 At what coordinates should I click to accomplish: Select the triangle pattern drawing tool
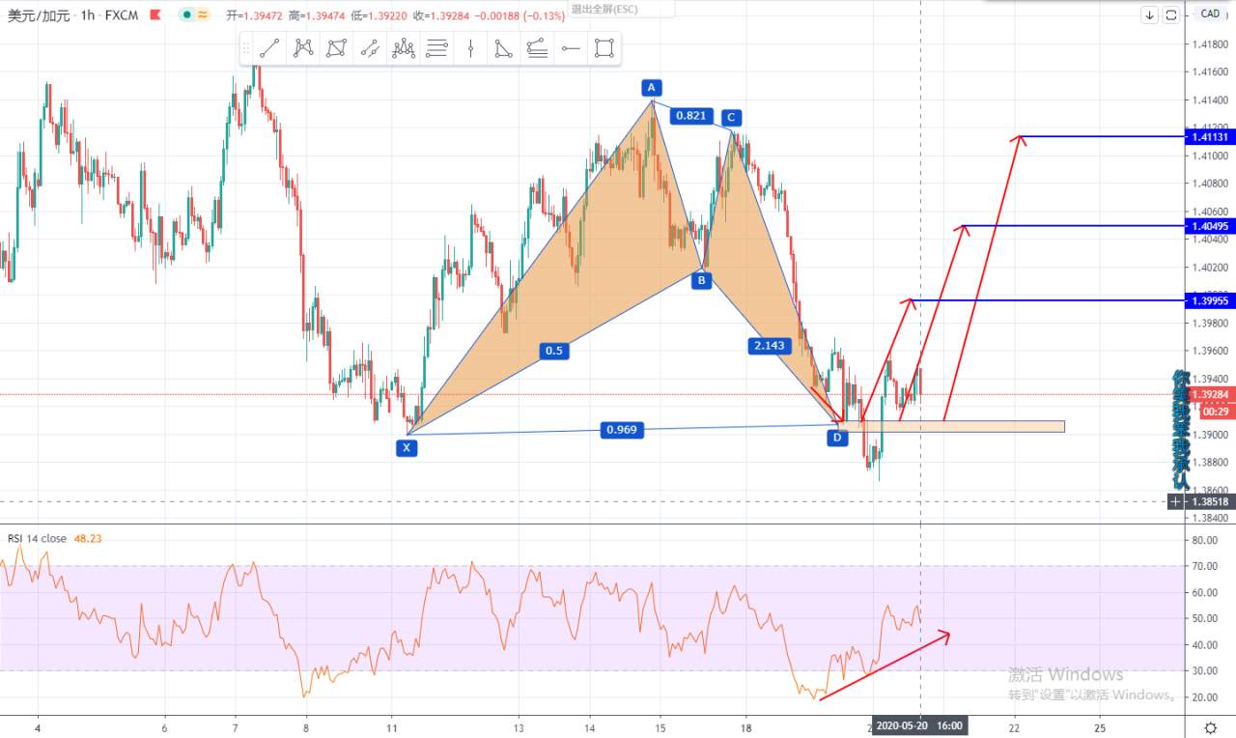[x=504, y=48]
